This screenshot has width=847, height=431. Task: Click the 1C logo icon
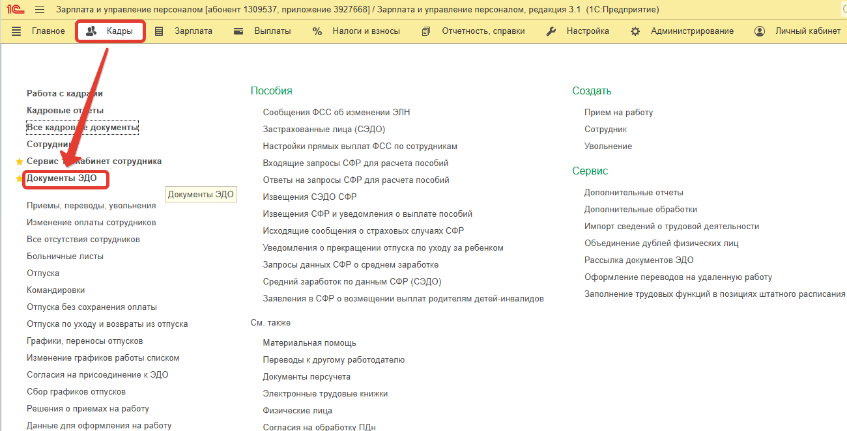(15, 10)
